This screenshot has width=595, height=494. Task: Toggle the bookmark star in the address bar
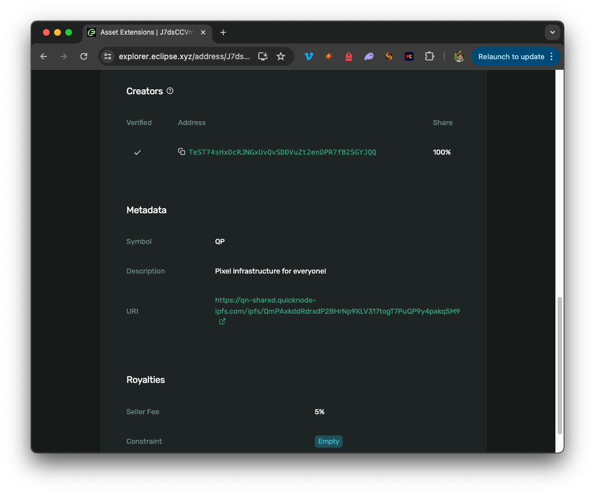[281, 56]
